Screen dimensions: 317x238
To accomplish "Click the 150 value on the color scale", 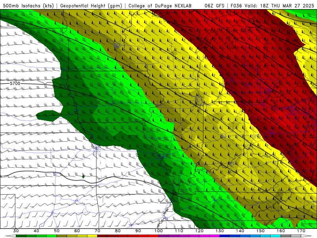I will [x=260, y=231].
